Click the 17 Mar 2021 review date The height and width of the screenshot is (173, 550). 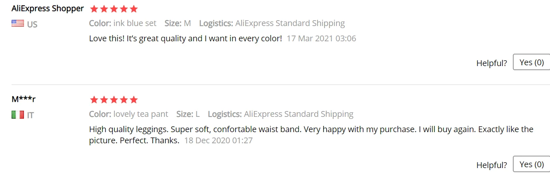(x=321, y=38)
